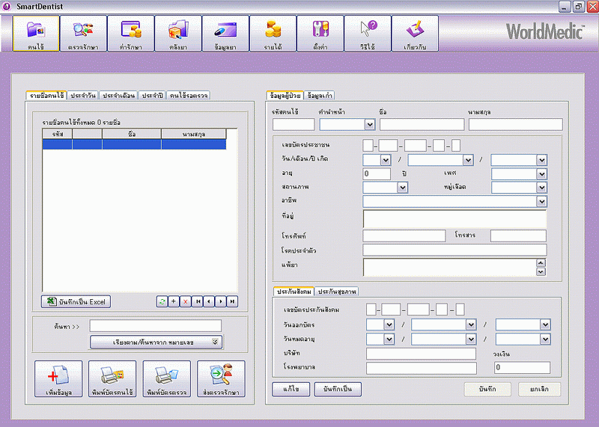Select the รายชื่อคนไข้ (patient list) tab
The height and width of the screenshot is (427, 599).
tap(46, 96)
